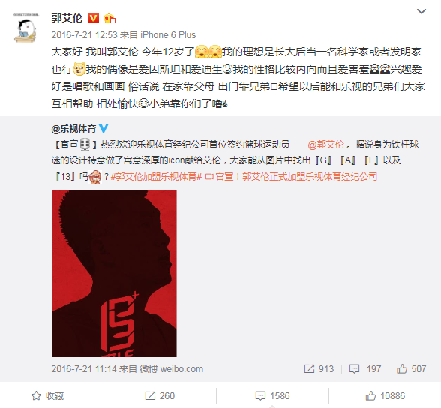Open the 2016-7-21 12:53 post timestamp
The width and height of the screenshot is (441, 408).
click(84, 35)
